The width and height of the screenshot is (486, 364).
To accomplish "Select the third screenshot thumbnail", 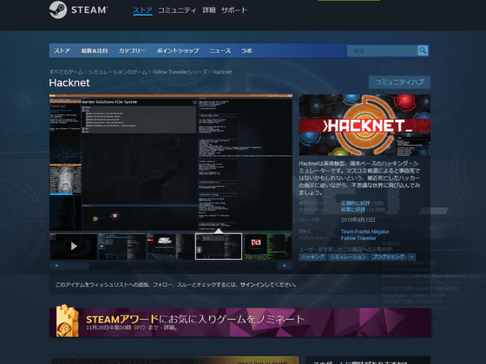I will coord(170,246).
